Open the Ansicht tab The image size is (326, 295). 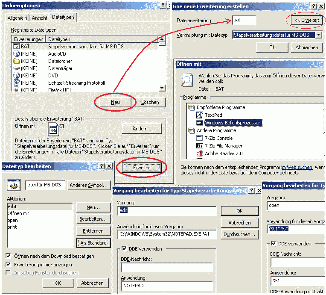click(39, 18)
